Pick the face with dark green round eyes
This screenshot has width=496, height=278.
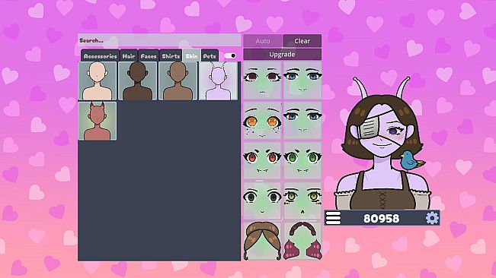pos(262,201)
